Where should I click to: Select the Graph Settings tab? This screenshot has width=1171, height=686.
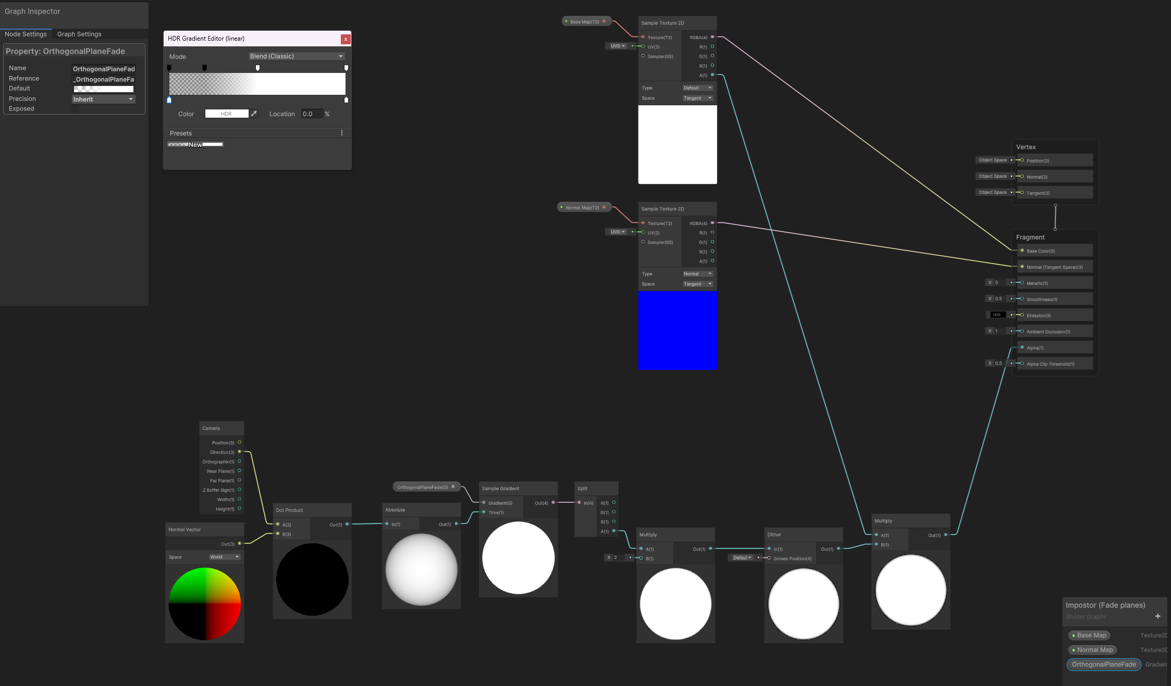(79, 33)
